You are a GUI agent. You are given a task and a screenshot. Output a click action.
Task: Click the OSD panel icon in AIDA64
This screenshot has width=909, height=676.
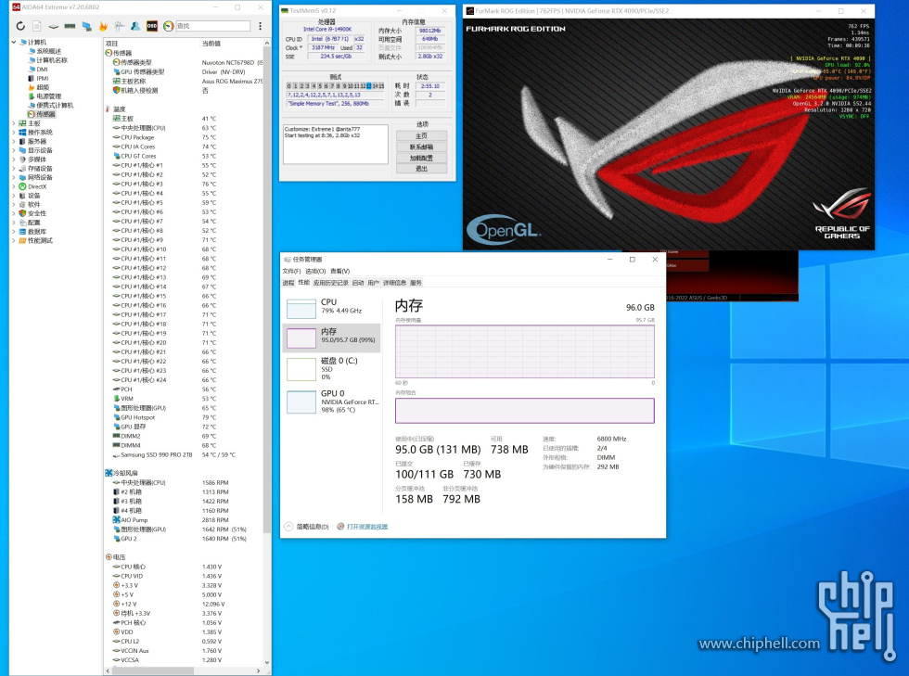(x=152, y=26)
